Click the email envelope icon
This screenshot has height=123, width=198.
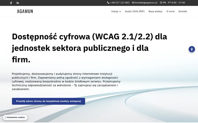tap(133, 3)
